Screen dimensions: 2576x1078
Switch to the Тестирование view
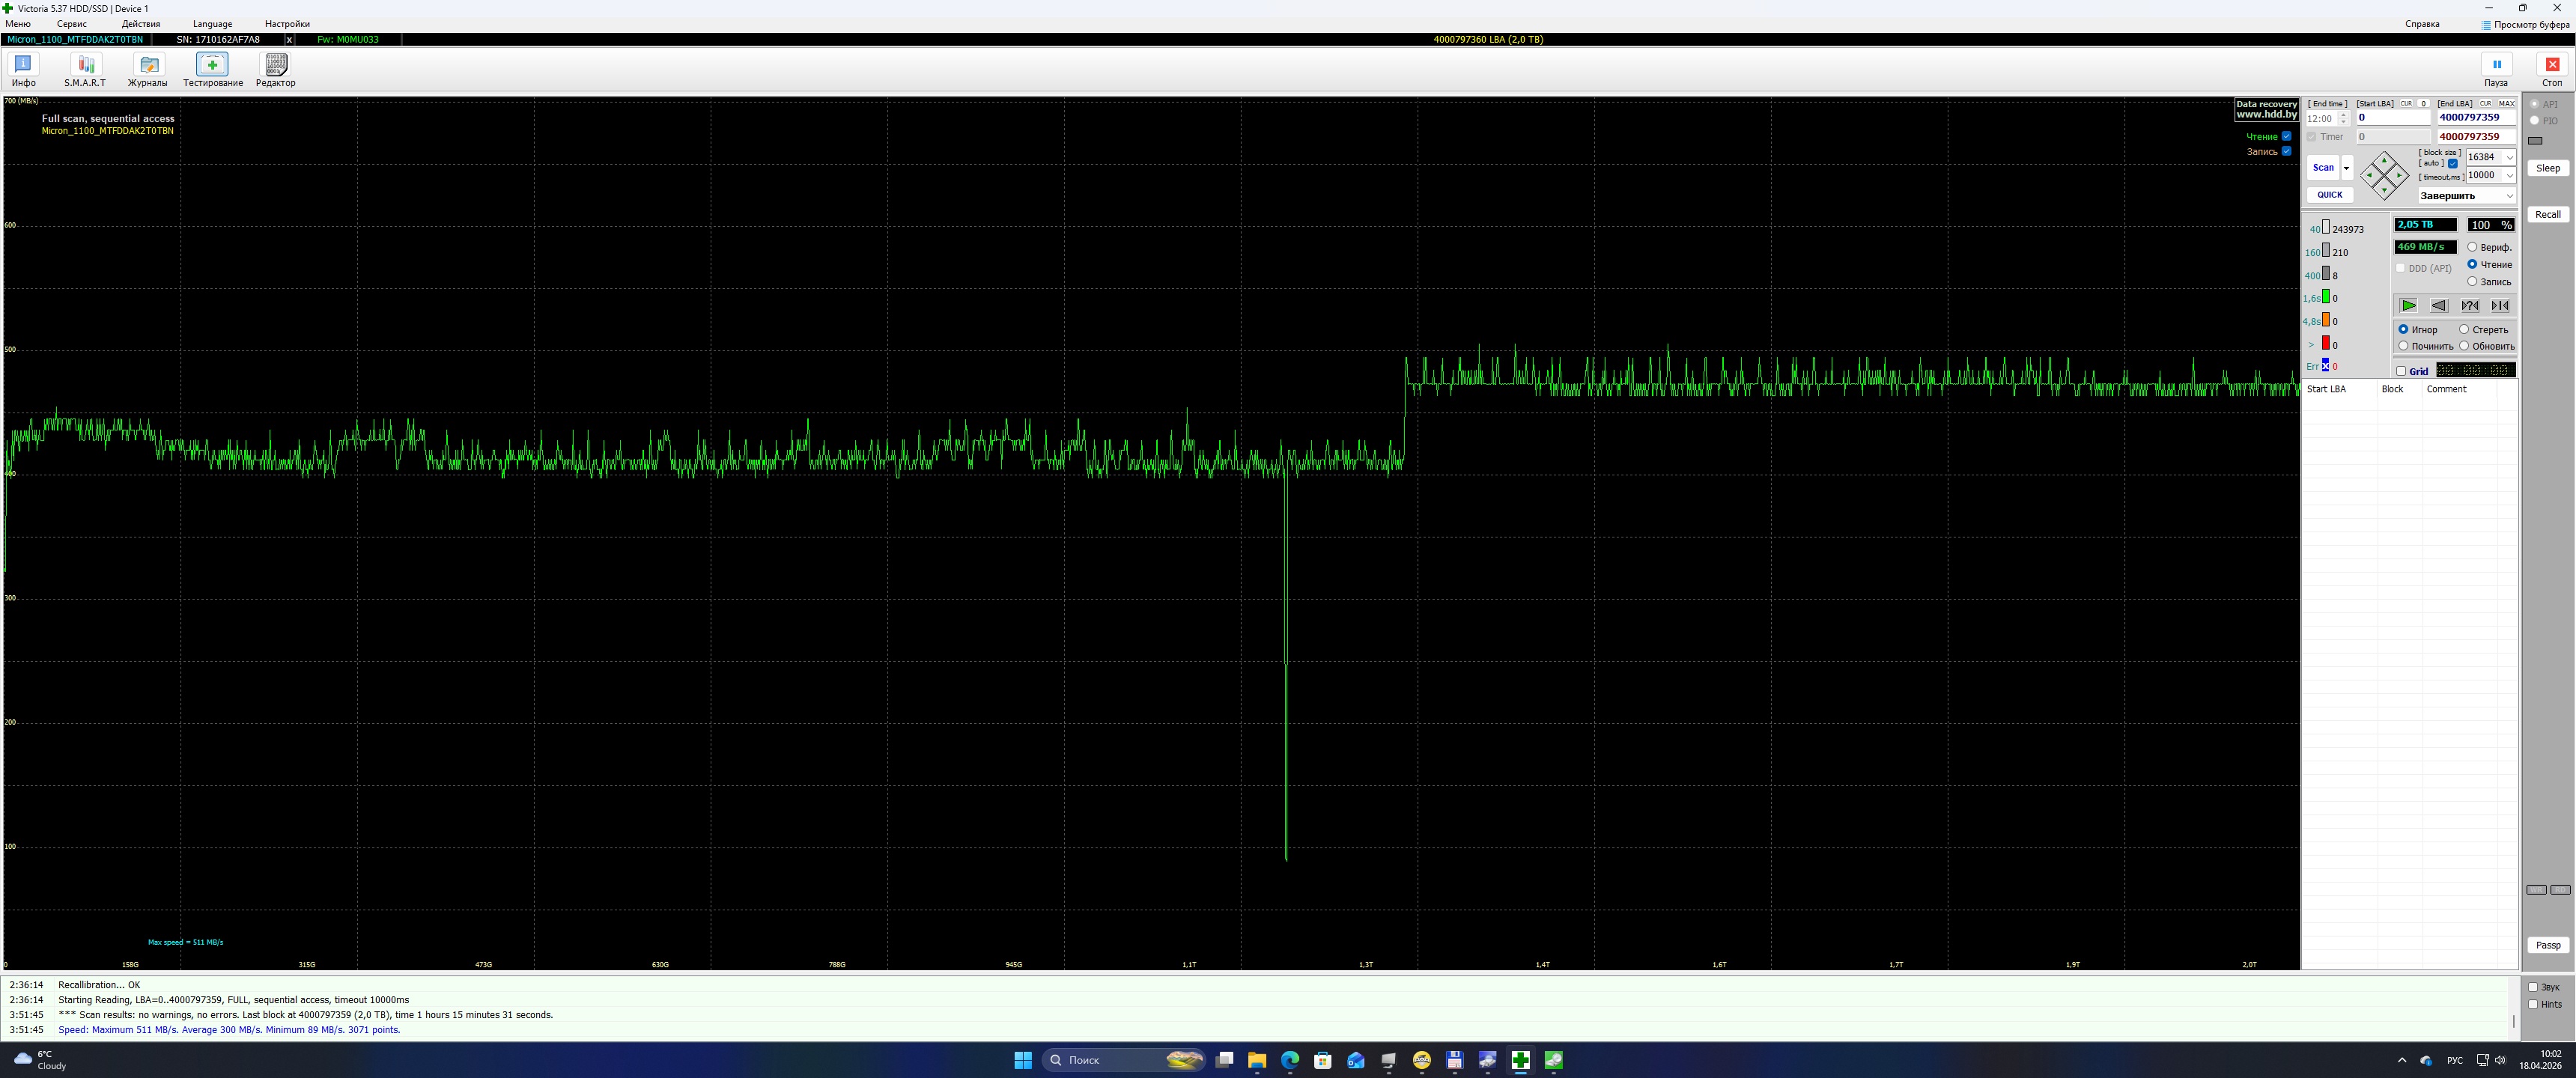pyautogui.click(x=212, y=70)
